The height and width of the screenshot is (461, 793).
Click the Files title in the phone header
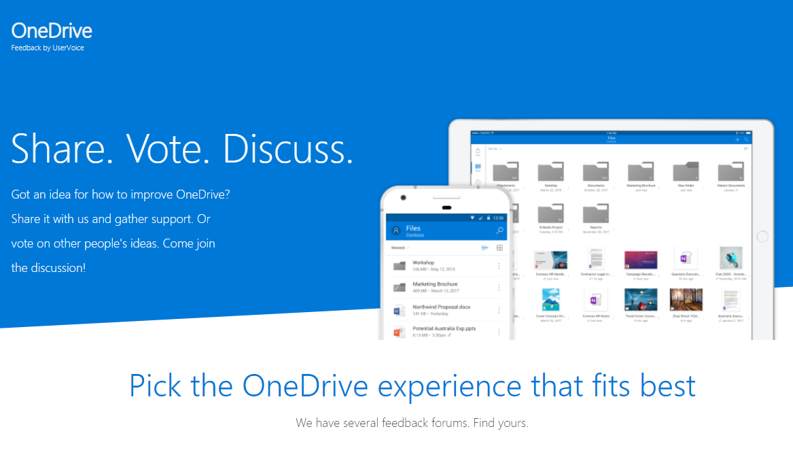[413, 228]
